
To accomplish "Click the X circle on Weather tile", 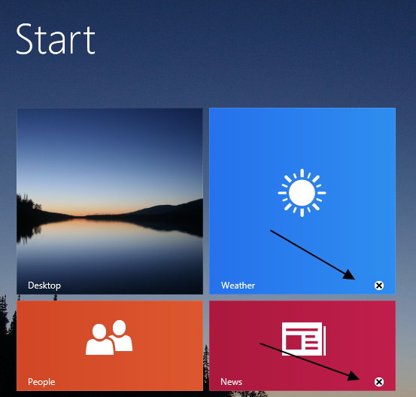I will pyautogui.click(x=379, y=286).
